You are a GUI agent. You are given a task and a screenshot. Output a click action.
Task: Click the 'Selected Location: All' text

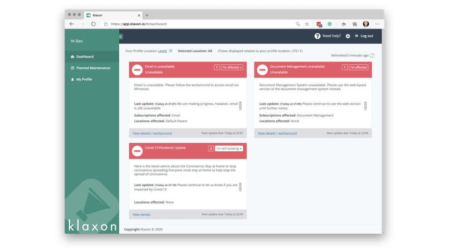(195, 51)
